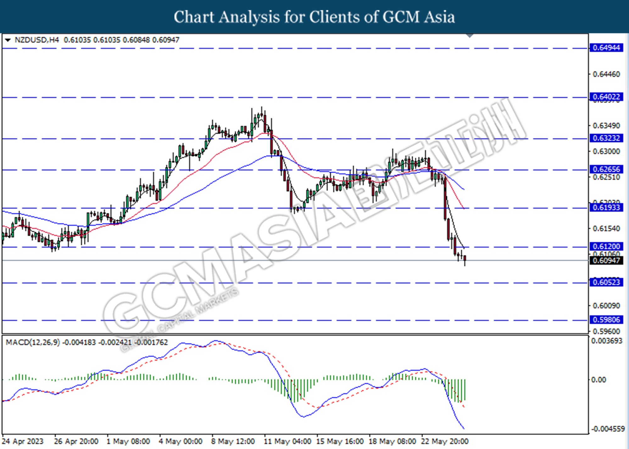Click the MACD(12,26,9) indicator label
629x449 pixels.
[33, 342]
